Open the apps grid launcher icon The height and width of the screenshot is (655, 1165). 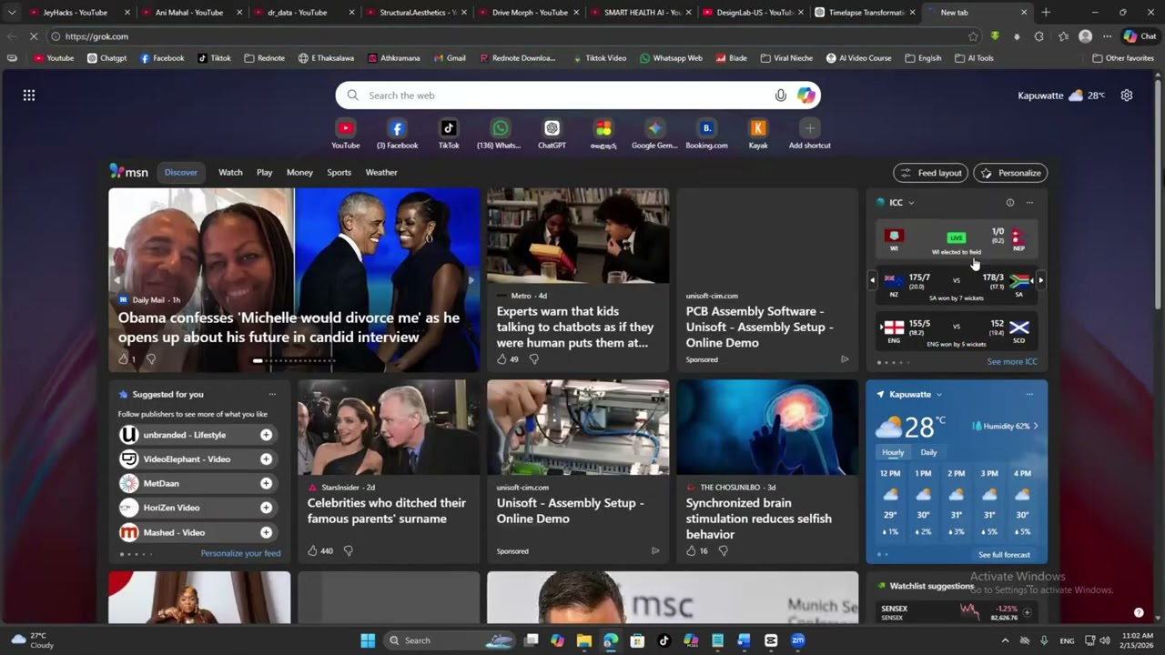tap(29, 96)
